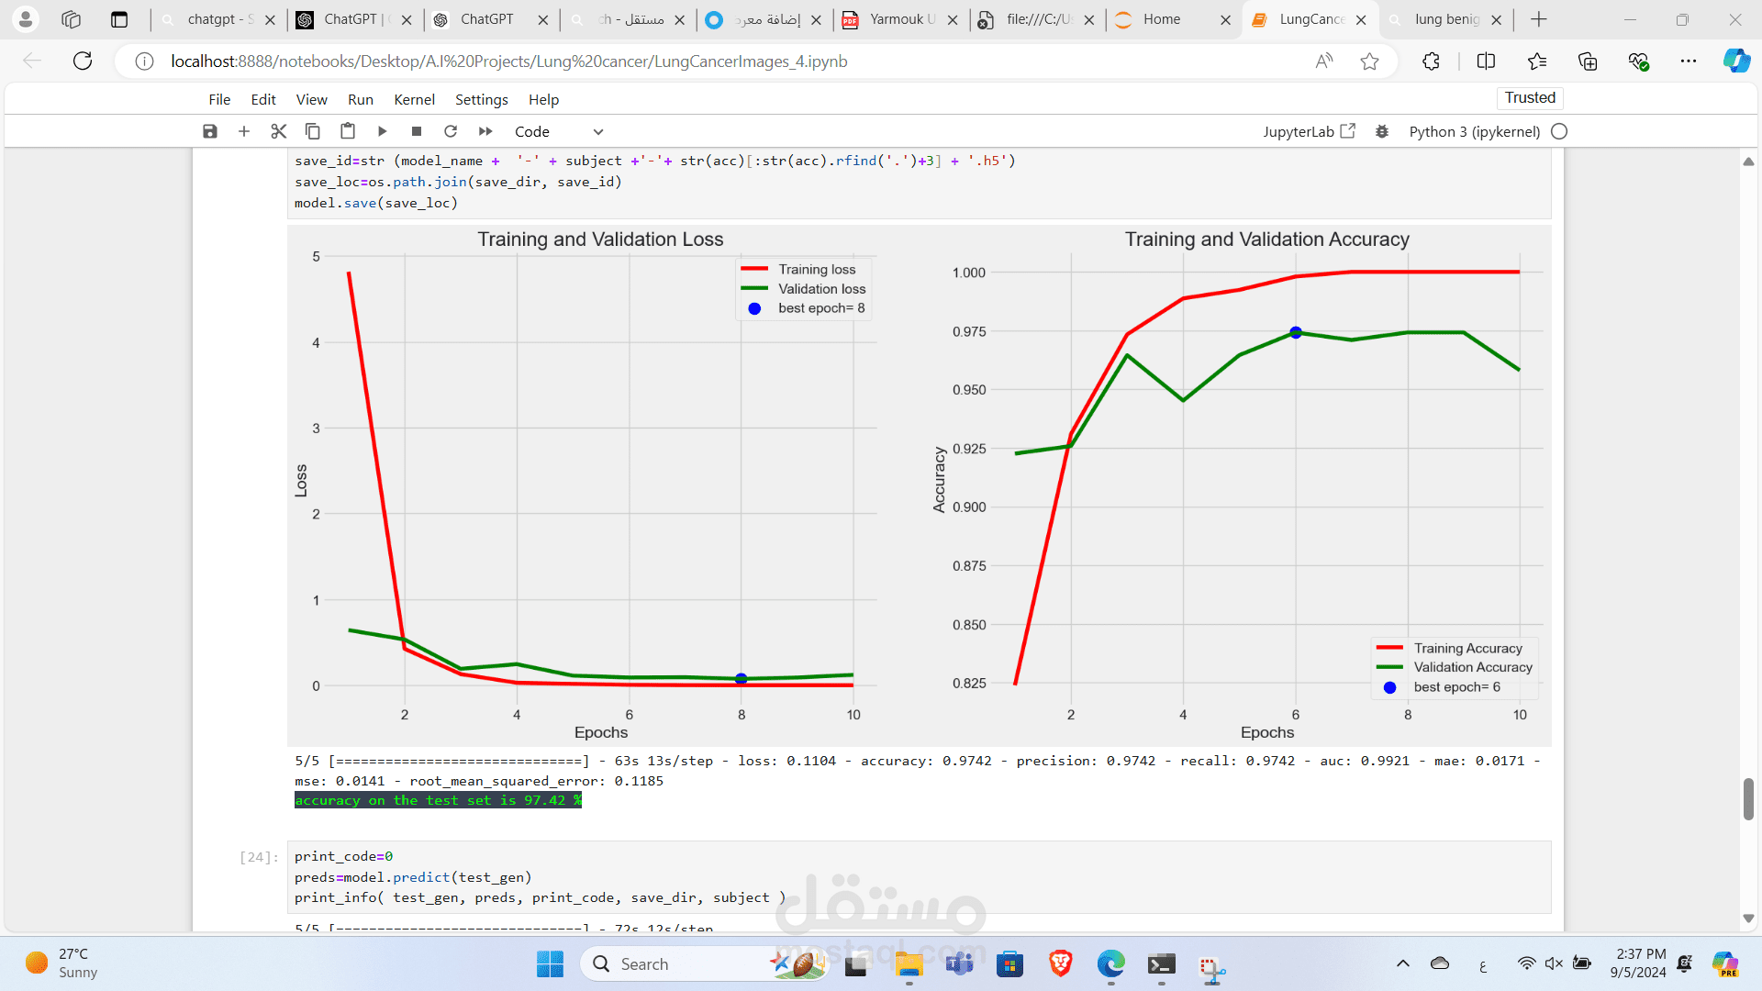Click the Trusted notebook button
Image resolution: width=1762 pixels, height=991 pixels.
click(x=1530, y=97)
